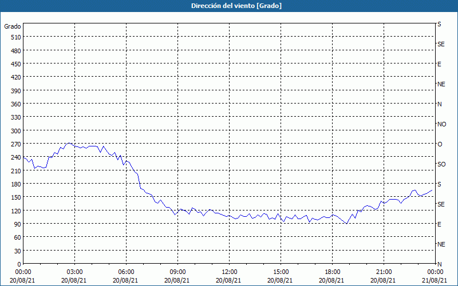Click the 480 y-axis value
Viewport: 458px width, 286px height.
pyautogui.click(x=16, y=51)
